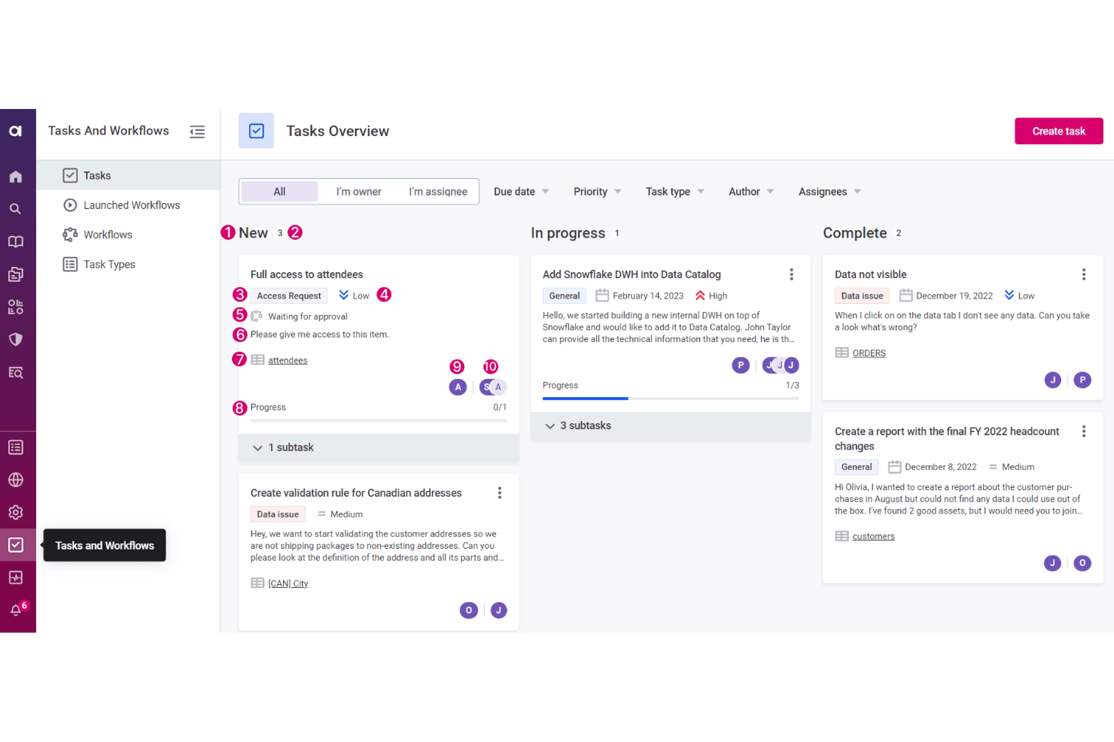Open the Priority filter dropdown
Image resolution: width=1114 pixels, height=742 pixels.
tap(598, 192)
